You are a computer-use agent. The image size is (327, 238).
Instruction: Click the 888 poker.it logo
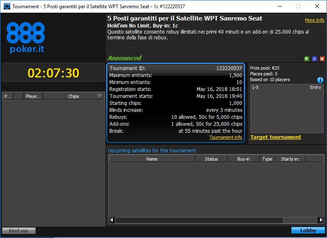[x=25, y=38]
